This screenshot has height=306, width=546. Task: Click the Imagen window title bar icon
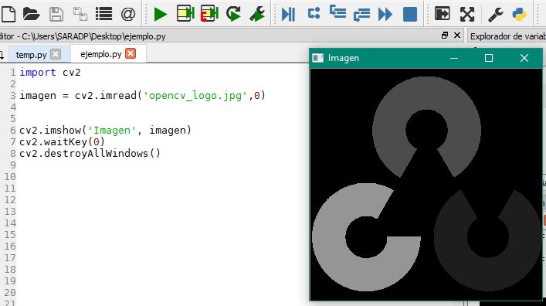coord(317,58)
